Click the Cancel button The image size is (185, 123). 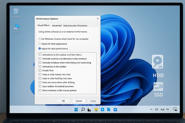click(79, 101)
